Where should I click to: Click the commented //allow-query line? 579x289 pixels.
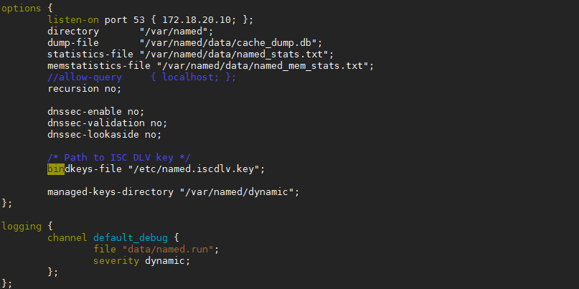pos(141,77)
